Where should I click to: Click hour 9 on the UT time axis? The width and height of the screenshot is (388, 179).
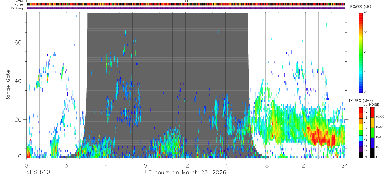click(x=146, y=165)
